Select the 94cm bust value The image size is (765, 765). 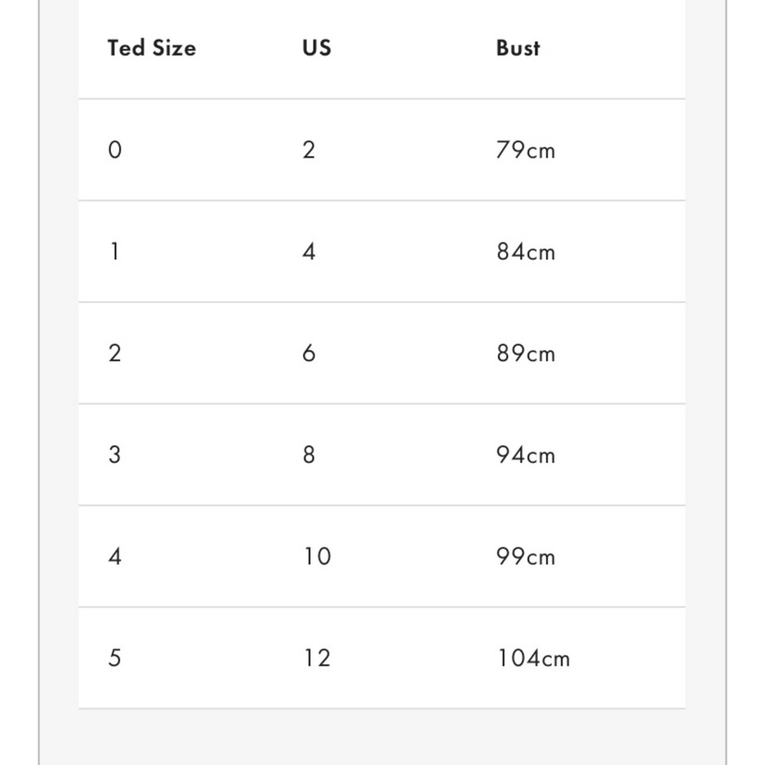525,455
